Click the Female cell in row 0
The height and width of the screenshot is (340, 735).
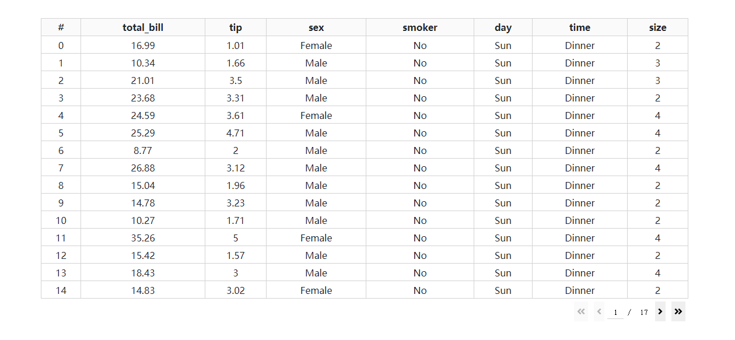pos(316,45)
